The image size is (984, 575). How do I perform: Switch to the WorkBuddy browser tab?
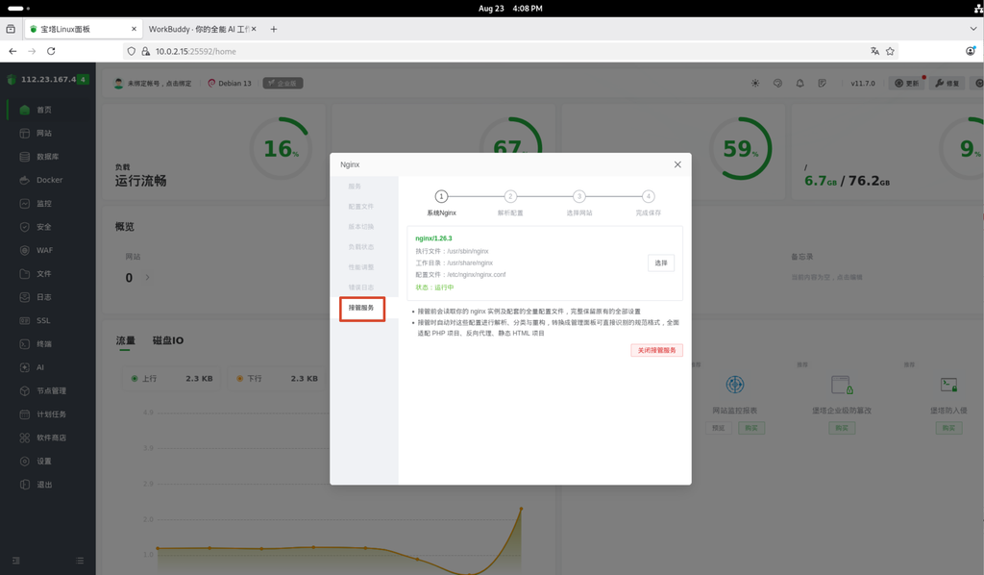point(198,29)
